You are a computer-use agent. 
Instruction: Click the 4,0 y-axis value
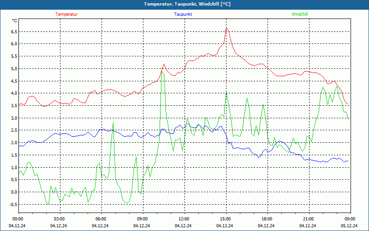pyautogui.click(x=14, y=93)
